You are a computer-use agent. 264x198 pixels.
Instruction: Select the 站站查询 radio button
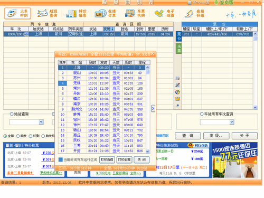tap(12, 114)
